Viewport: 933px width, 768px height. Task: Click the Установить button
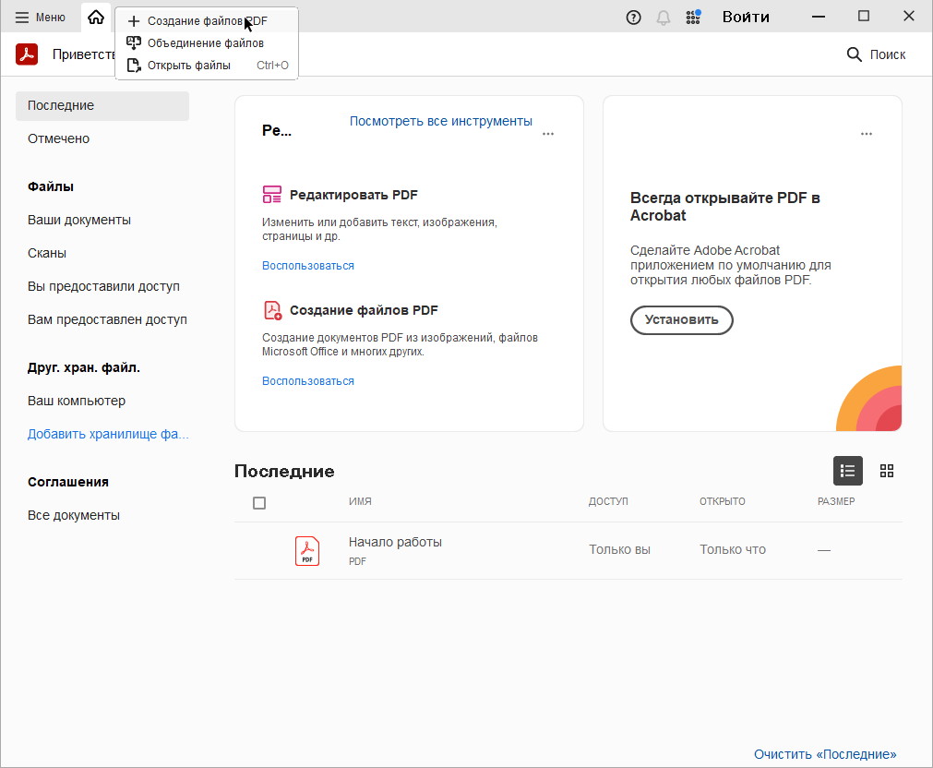tap(682, 320)
